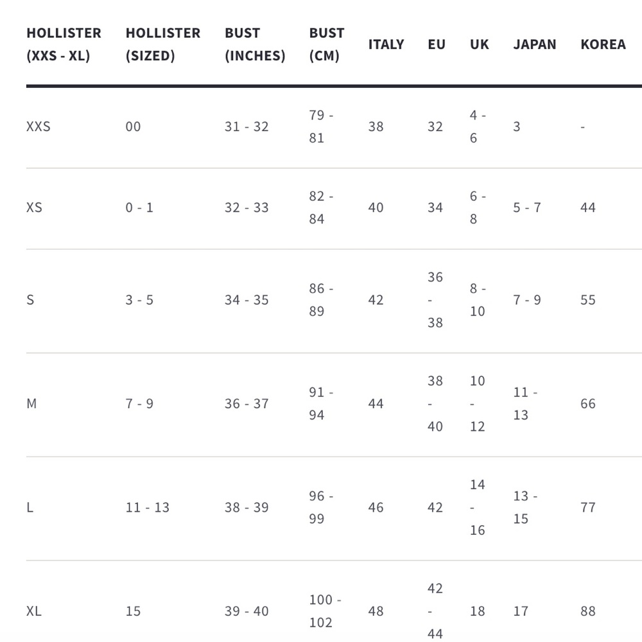Select the ITALY column header

coord(386,44)
